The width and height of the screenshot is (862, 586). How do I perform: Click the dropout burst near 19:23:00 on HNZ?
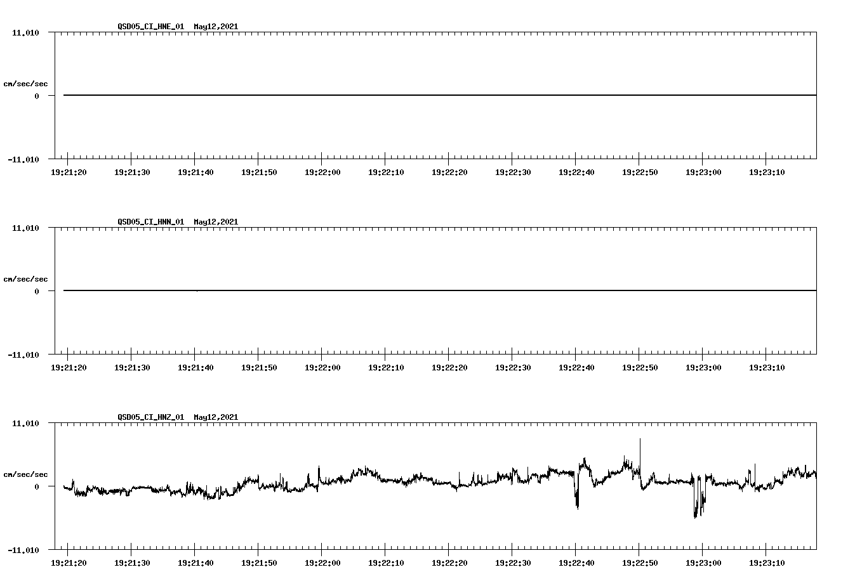698,501
